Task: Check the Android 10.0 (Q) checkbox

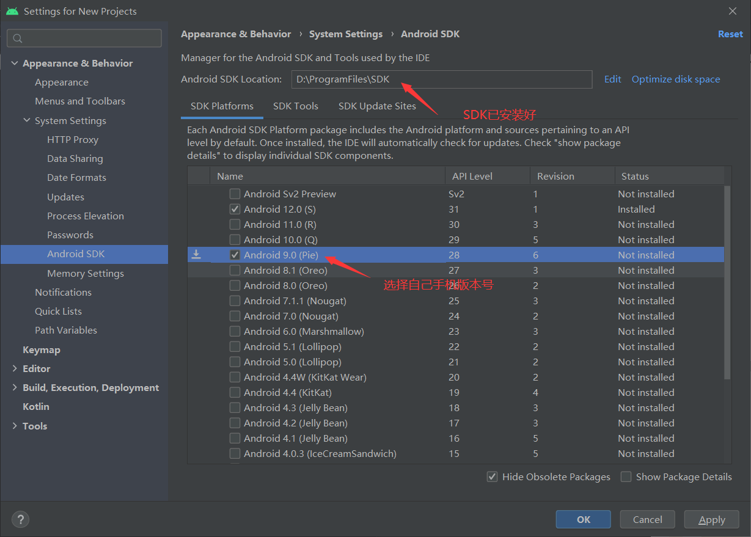Action: pos(235,239)
